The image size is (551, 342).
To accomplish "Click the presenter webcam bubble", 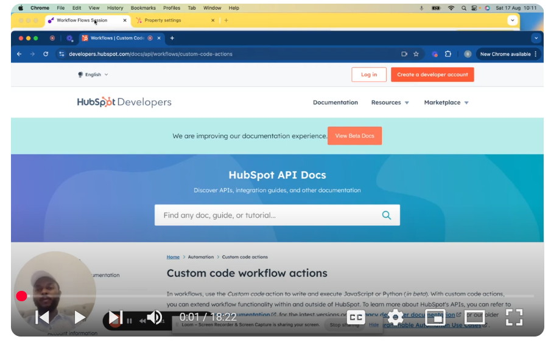I will pyautogui.click(x=55, y=291).
